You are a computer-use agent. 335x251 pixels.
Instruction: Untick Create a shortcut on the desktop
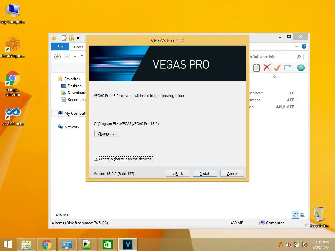96,159
